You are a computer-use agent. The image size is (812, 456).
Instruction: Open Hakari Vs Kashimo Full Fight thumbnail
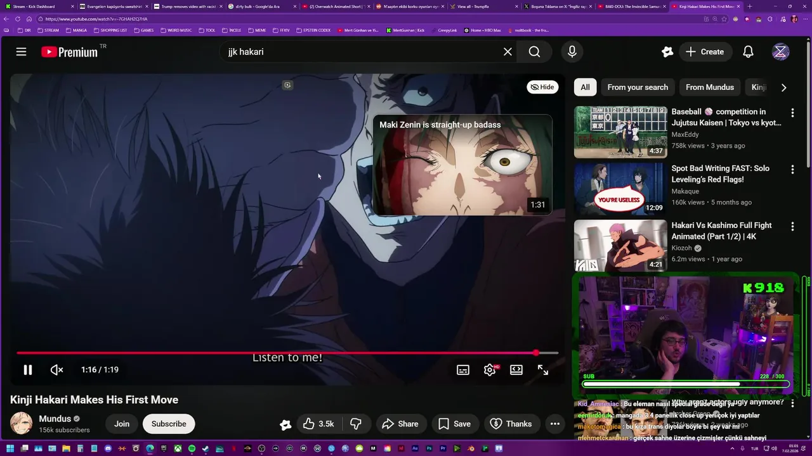point(620,246)
